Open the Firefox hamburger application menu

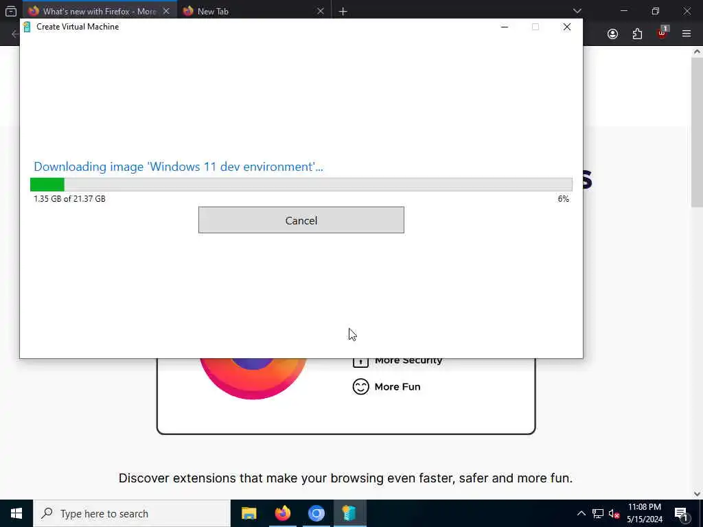click(687, 34)
